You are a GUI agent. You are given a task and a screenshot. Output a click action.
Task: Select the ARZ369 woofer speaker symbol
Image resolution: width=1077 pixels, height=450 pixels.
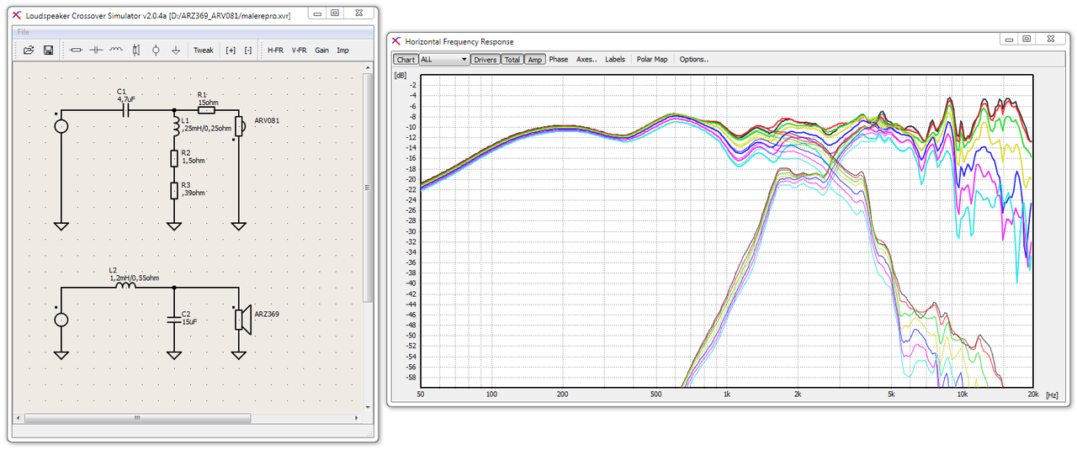coord(241,320)
